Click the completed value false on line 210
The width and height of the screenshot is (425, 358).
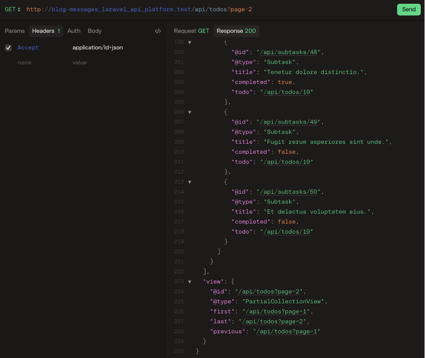286,152
